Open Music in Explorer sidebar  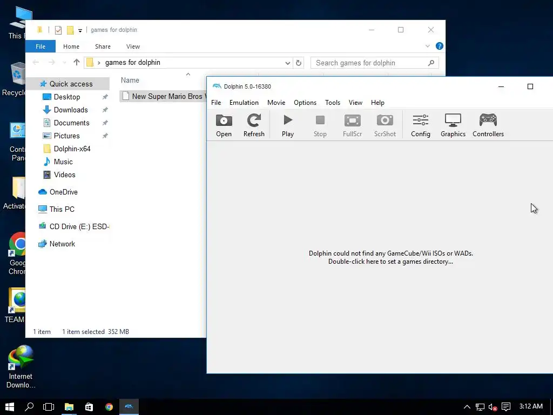[x=63, y=162]
